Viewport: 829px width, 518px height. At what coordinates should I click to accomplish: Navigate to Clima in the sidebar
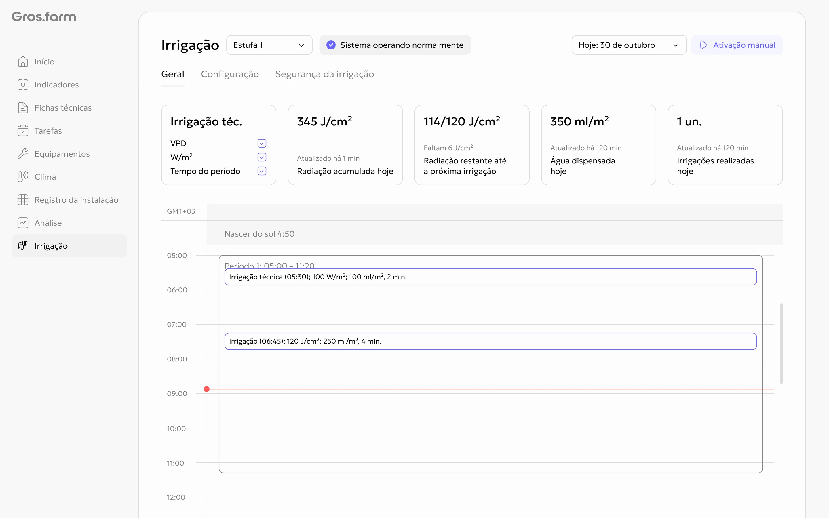[x=69, y=177]
